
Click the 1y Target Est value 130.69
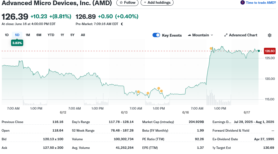pyautogui.click(x=269, y=148)
